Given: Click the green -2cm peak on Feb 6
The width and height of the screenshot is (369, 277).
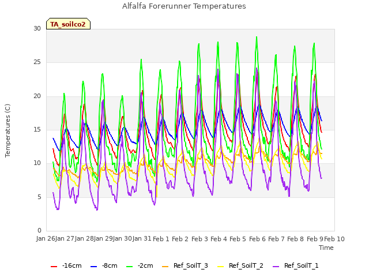Looking at the screenshot, I should 257,37.
